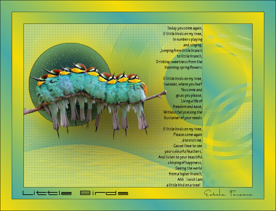
Task: Click the closing line 'a little bird on a tree!'
Action: coord(183,185)
